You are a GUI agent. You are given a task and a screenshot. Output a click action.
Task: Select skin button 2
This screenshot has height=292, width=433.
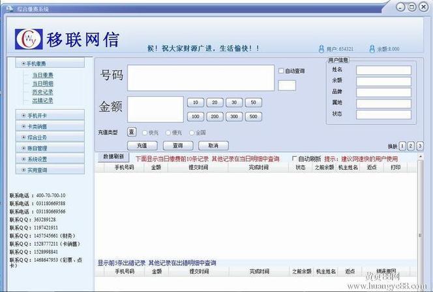click(x=411, y=146)
